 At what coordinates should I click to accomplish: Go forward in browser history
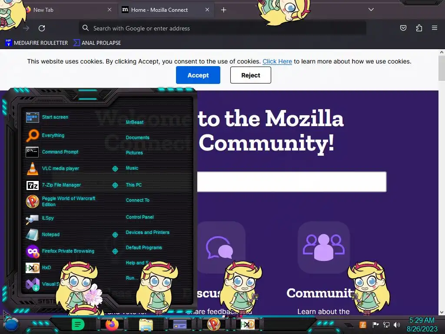pos(26,28)
